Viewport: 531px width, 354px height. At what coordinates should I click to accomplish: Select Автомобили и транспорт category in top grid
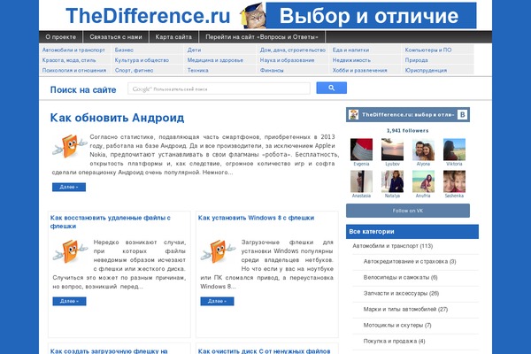(x=73, y=50)
